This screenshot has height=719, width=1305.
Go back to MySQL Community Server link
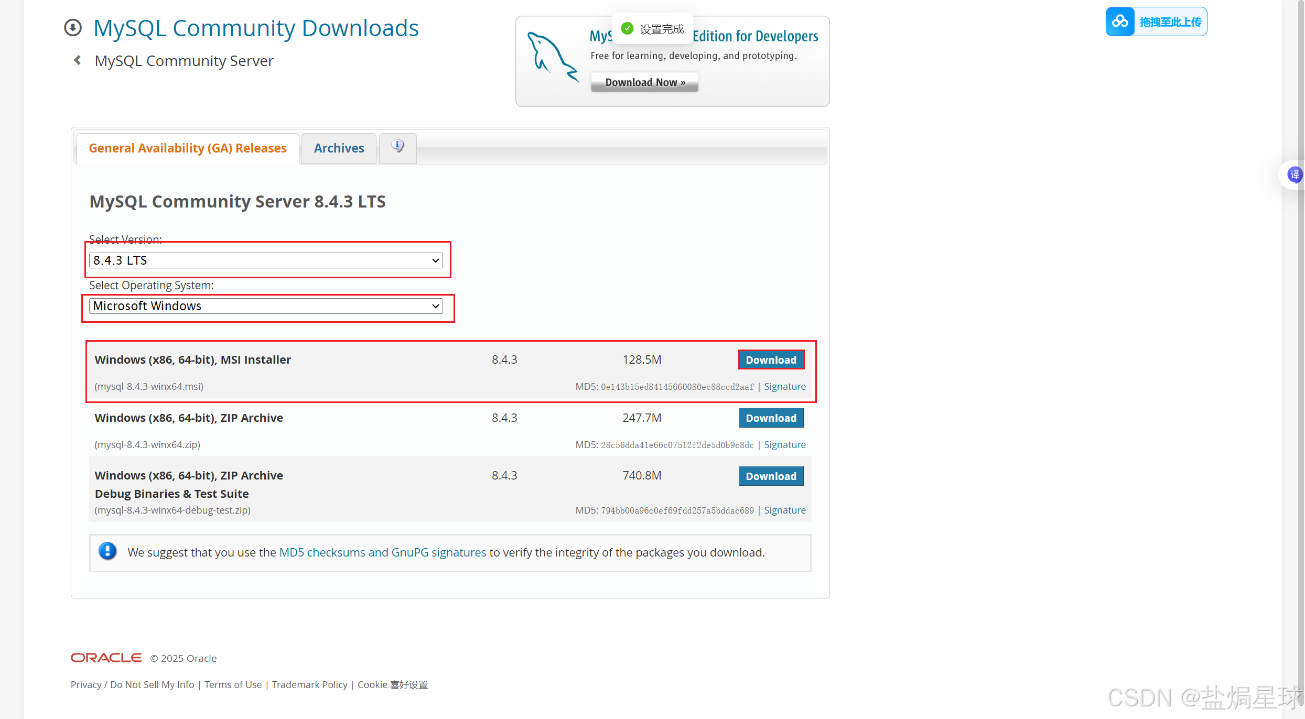click(184, 61)
